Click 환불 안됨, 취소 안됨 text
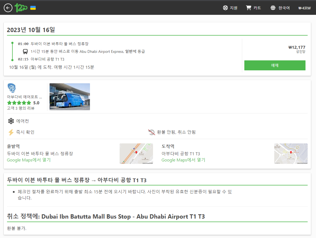 (176, 132)
